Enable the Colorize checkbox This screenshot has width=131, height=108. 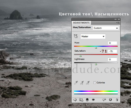pyautogui.click(x=95, y=83)
